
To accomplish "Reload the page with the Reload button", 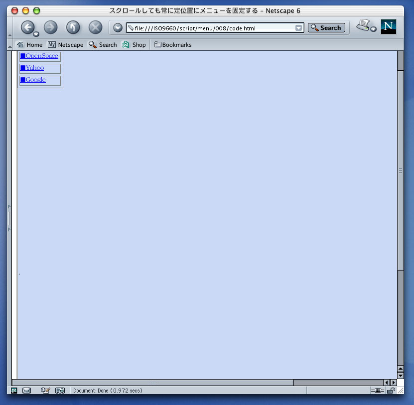I will (x=73, y=27).
